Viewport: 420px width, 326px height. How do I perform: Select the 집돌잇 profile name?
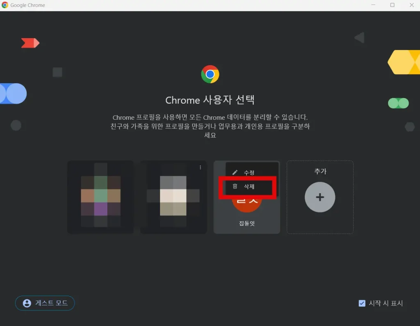tap(247, 223)
